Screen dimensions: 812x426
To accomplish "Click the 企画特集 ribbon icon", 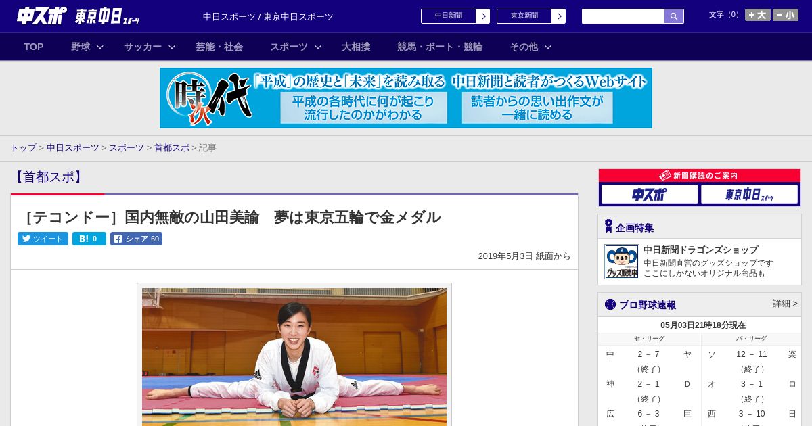I will [608, 227].
